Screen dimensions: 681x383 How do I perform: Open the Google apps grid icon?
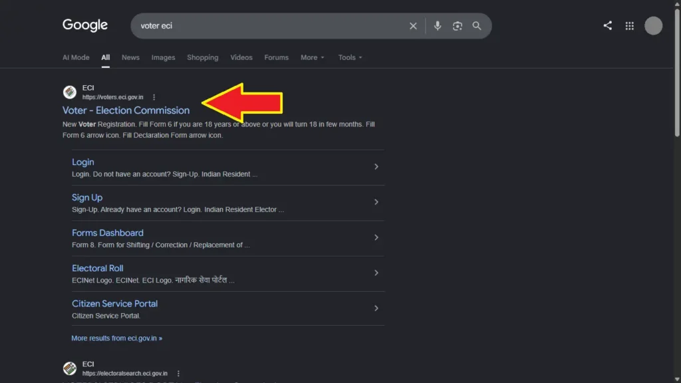coord(630,26)
